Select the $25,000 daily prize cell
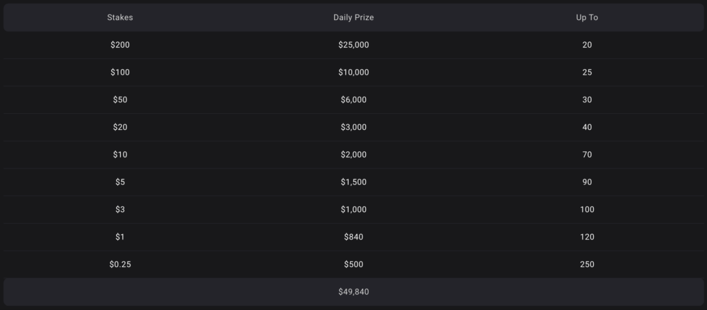The height and width of the screenshot is (310, 707). 353,45
